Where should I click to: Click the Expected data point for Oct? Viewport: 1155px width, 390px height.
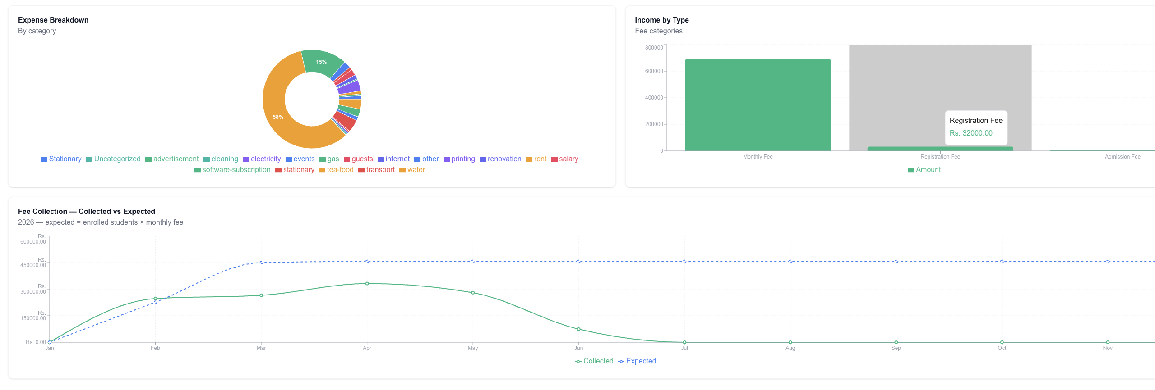(1002, 262)
